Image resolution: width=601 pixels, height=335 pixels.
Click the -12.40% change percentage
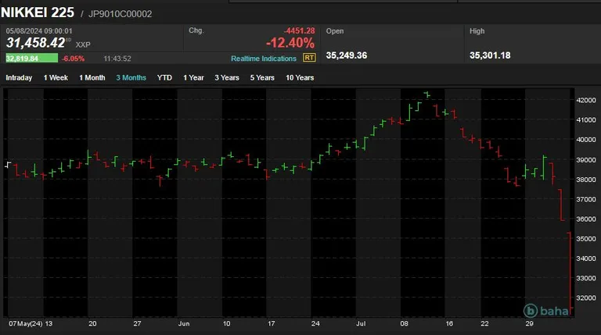point(290,43)
